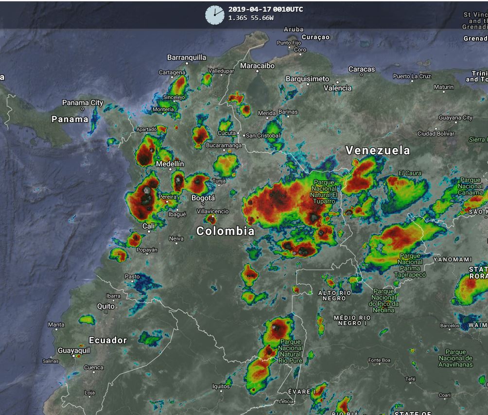Click the Venezuela country label

378,151
